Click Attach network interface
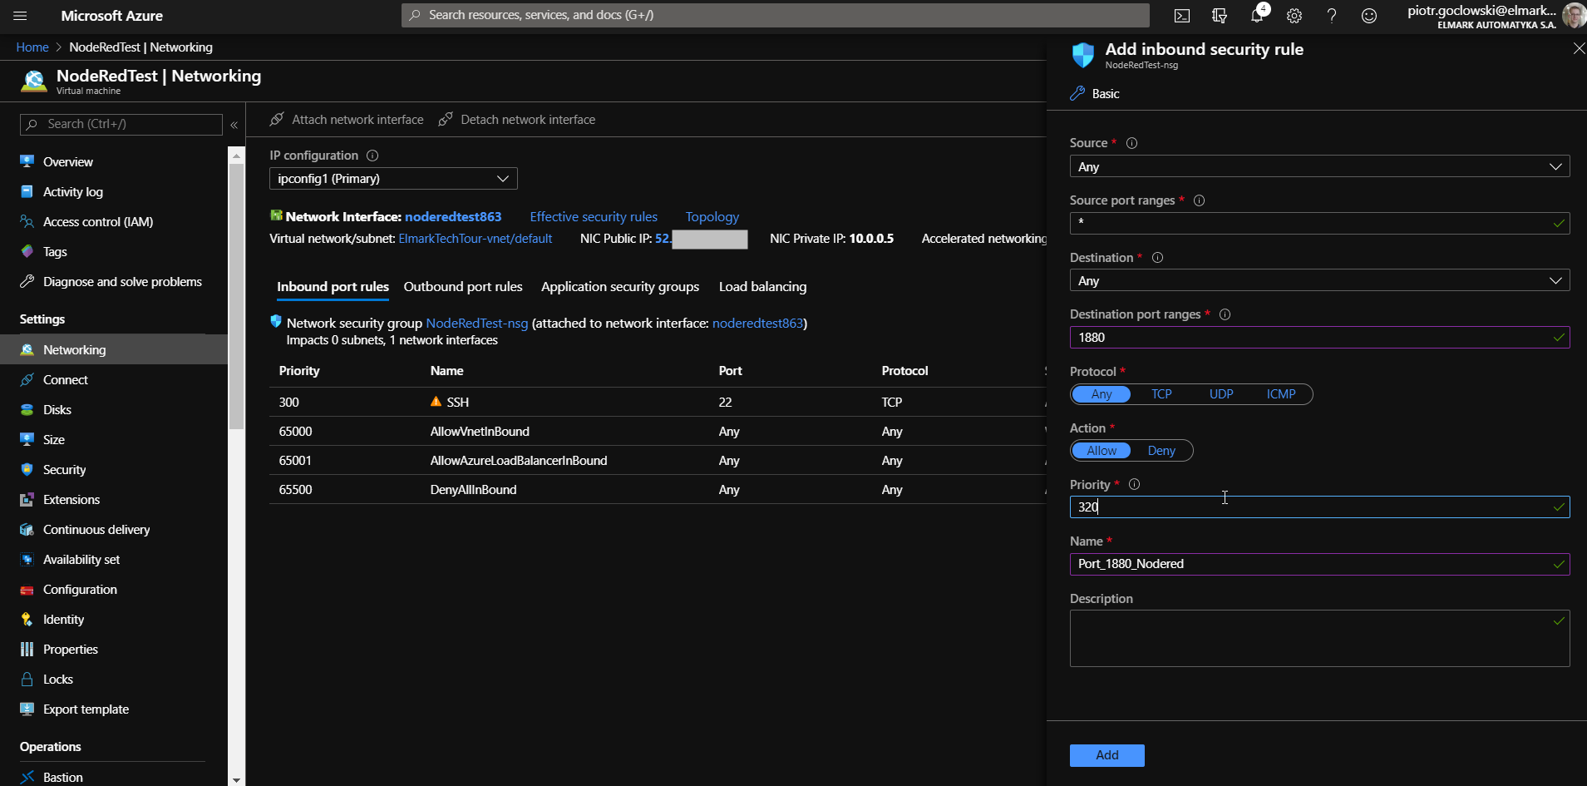This screenshot has height=786, width=1587. pos(347,120)
